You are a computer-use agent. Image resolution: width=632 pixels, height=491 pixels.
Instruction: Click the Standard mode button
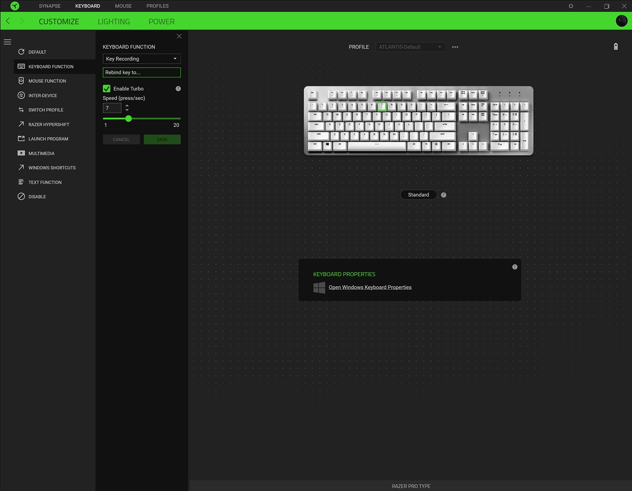click(x=419, y=195)
